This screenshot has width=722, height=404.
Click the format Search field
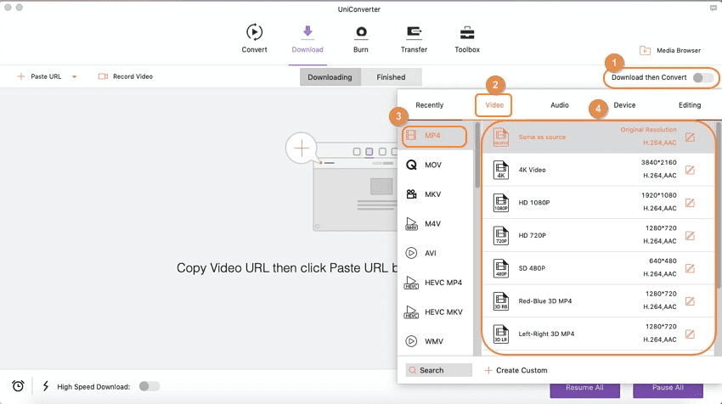click(x=439, y=370)
